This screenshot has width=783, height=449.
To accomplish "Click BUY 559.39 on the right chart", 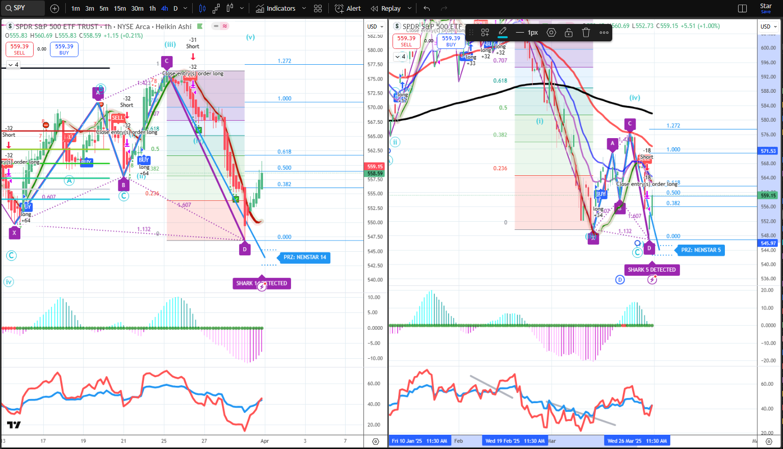I will click(x=451, y=41).
